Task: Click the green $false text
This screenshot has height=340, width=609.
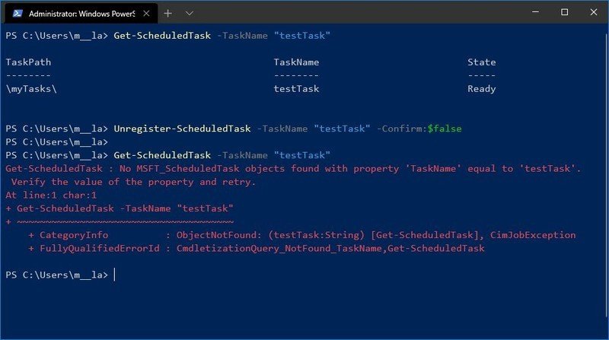Action: [445, 129]
